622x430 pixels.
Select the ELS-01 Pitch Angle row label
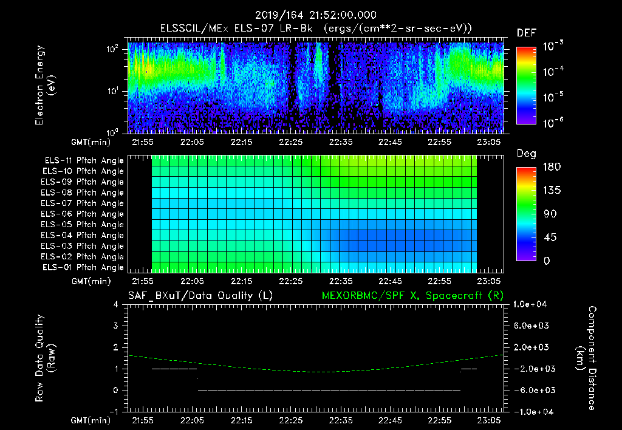coord(83,267)
